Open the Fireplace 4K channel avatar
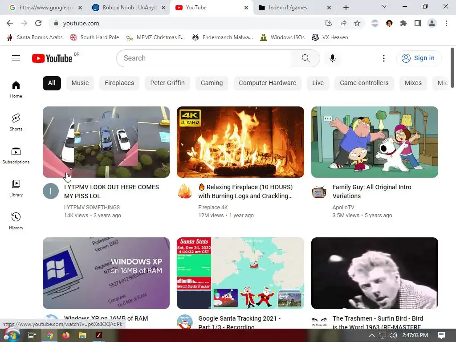456x342 pixels. [x=185, y=191]
